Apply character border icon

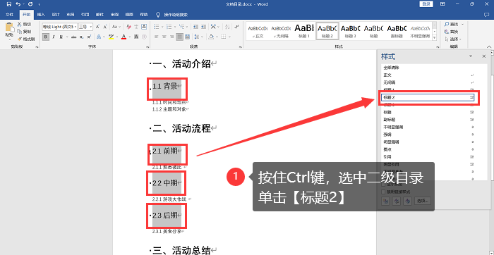(144, 27)
